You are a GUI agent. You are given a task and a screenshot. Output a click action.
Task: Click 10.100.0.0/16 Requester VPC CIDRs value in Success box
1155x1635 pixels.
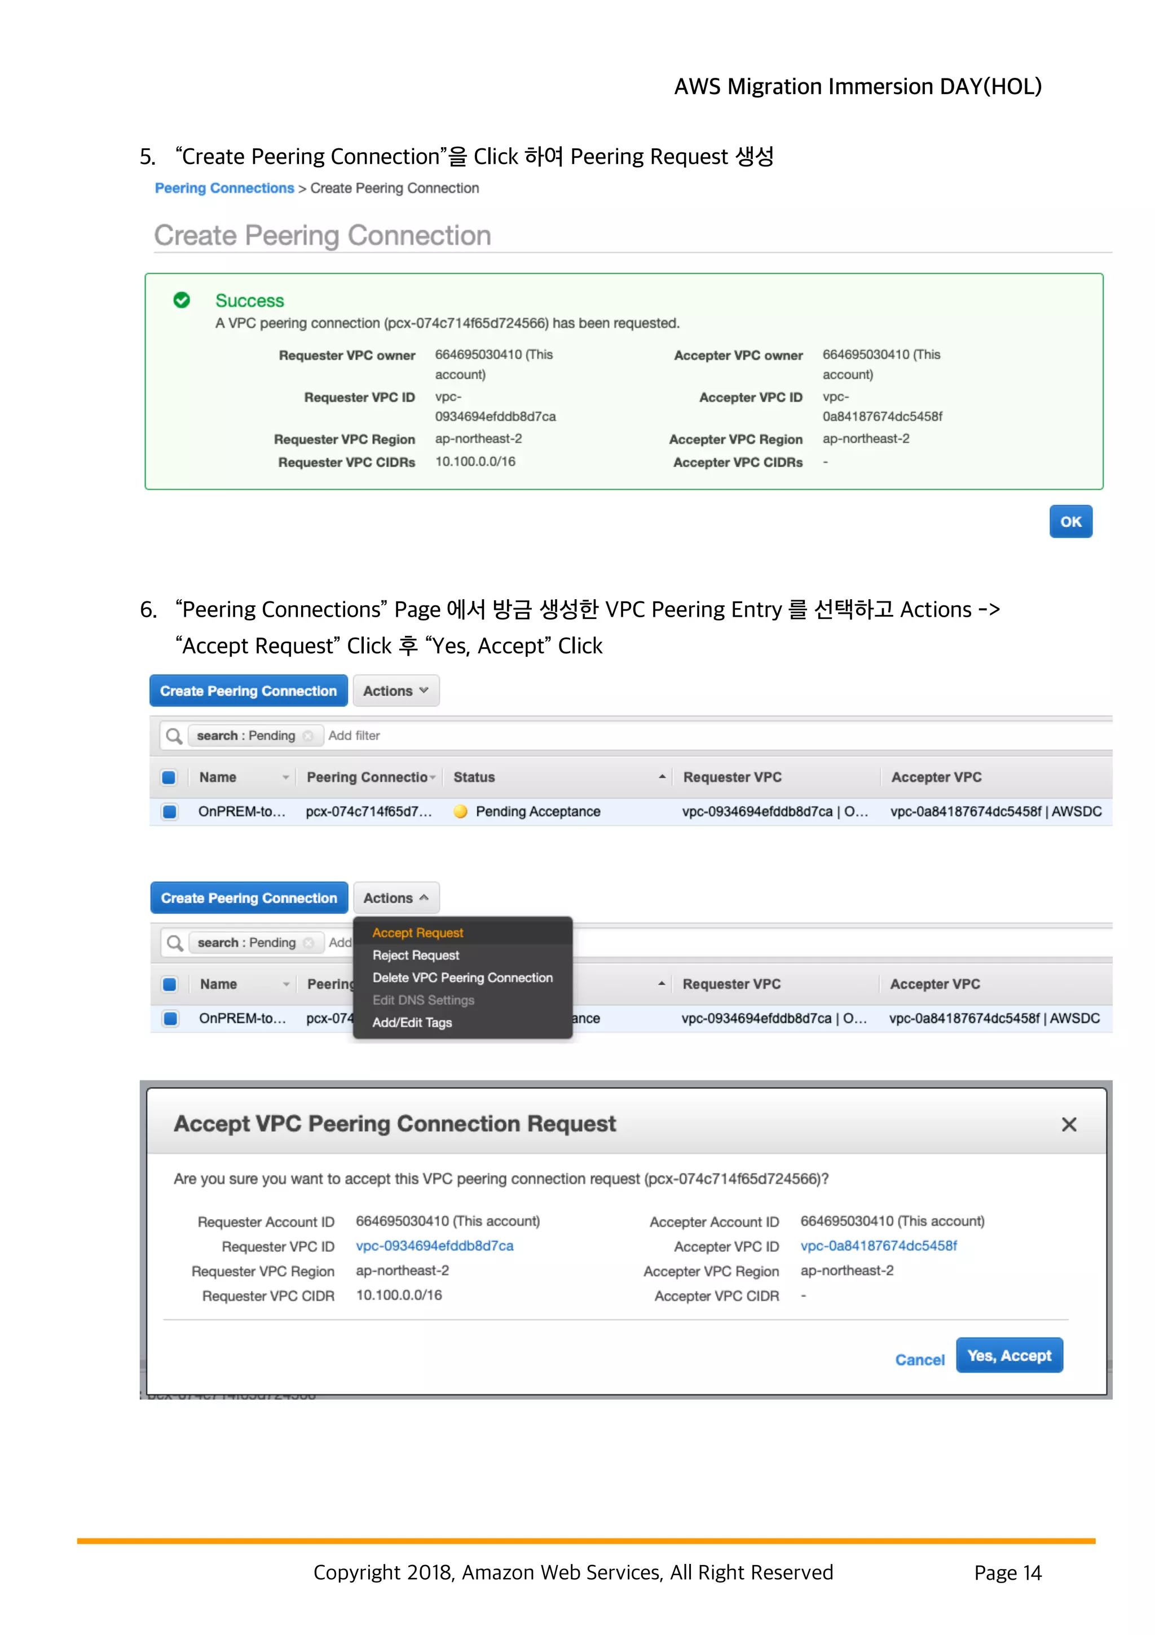click(475, 462)
